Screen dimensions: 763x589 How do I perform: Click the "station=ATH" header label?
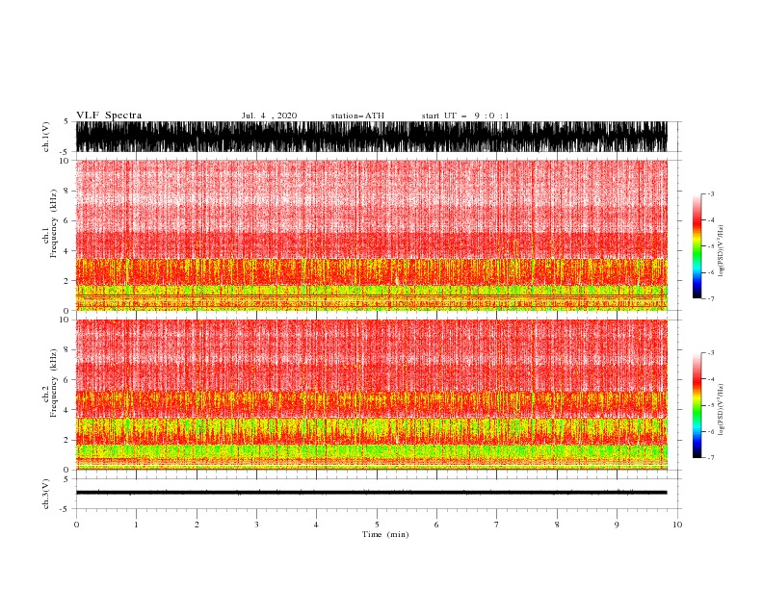[357, 115]
